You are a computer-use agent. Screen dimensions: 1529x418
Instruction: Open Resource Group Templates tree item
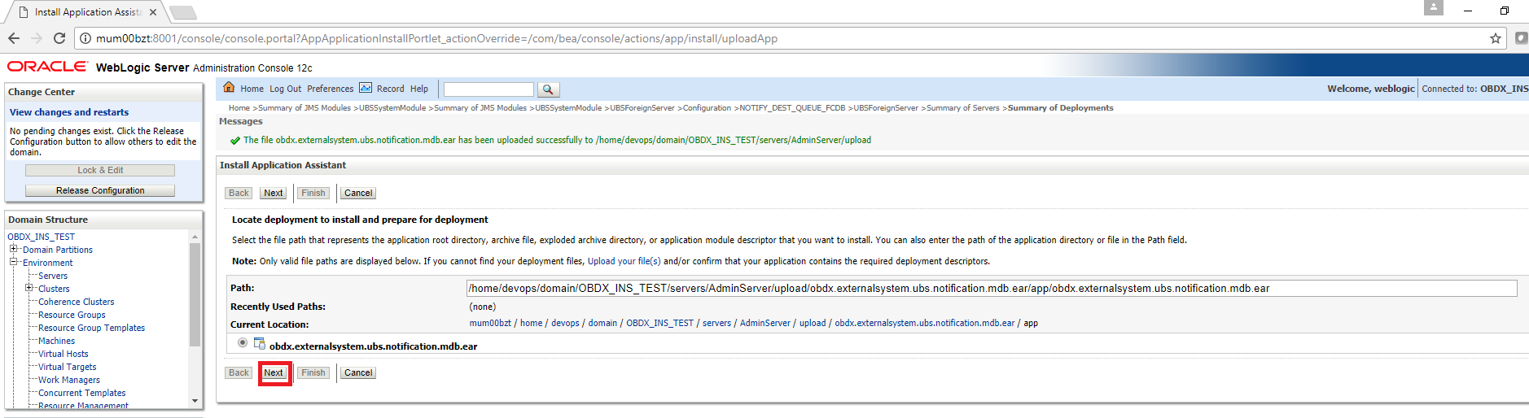tap(91, 328)
